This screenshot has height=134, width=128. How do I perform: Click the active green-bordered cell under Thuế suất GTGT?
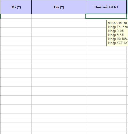tap(106, 16)
